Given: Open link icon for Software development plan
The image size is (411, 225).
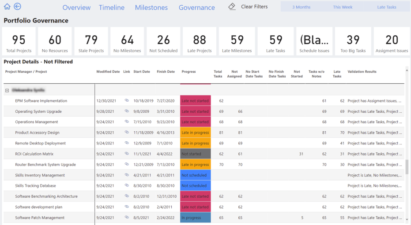Looking at the screenshot, I should click(x=127, y=207).
